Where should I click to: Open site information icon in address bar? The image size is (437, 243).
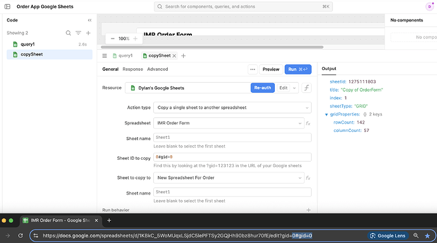coord(35,236)
